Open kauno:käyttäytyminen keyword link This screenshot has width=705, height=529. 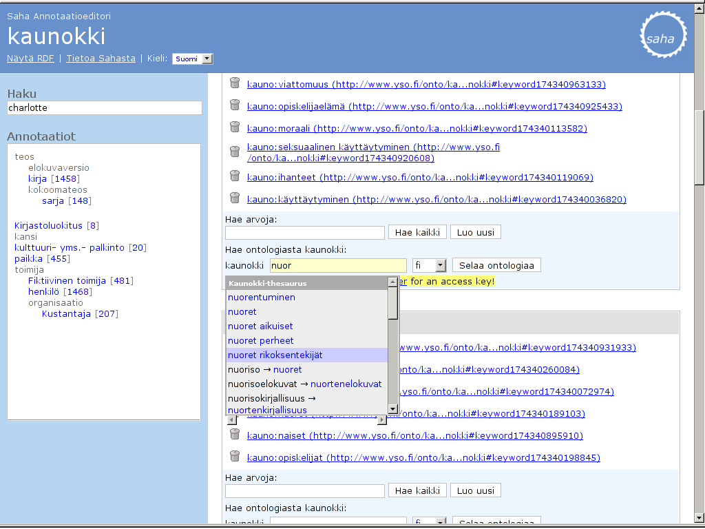pos(436,199)
